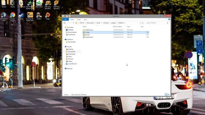Launch the Verdun desktop shortcut

tap(39, 16)
